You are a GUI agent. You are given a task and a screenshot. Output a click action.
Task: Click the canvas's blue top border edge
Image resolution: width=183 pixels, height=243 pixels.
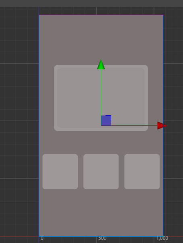click(x=101, y=15)
